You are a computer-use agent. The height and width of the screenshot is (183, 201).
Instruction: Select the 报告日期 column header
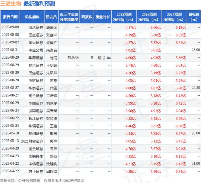[x=10, y=17]
